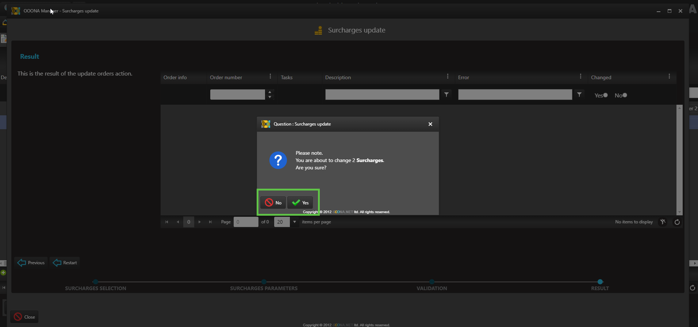This screenshot has width=698, height=327.
Task: Click the Description filter text field
Action: [382, 95]
